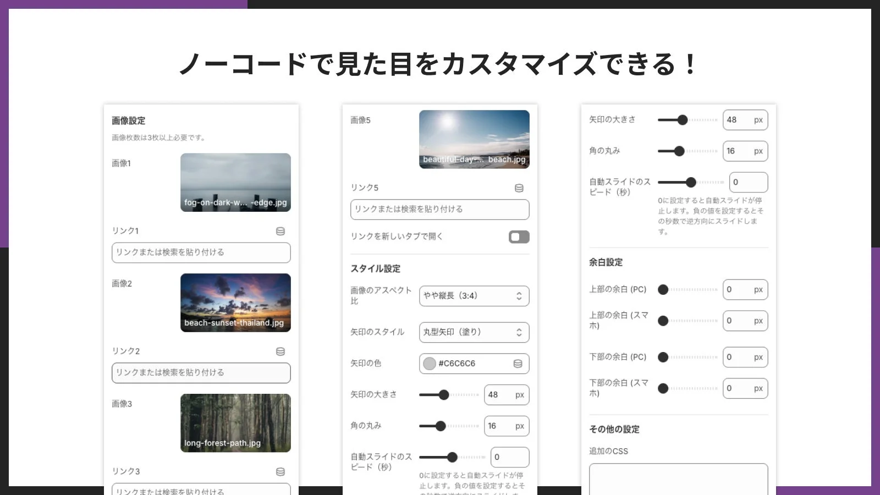Click the 上部の余白 (PC) slider handle
The width and height of the screenshot is (880, 495).
(x=664, y=289)
